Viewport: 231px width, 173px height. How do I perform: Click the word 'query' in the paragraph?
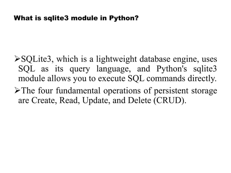[x=80, y=69]
